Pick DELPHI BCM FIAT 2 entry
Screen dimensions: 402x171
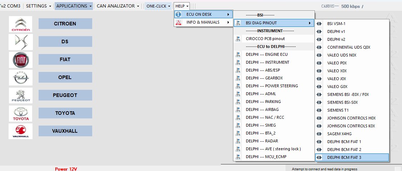352,150
